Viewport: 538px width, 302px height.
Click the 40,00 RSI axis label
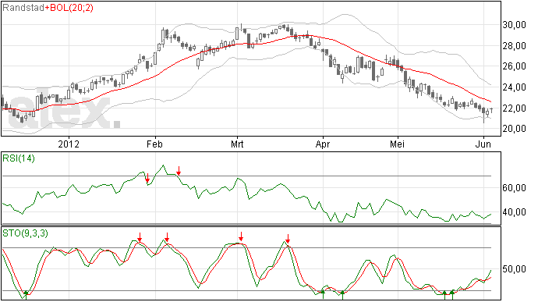tap(514, 212)
